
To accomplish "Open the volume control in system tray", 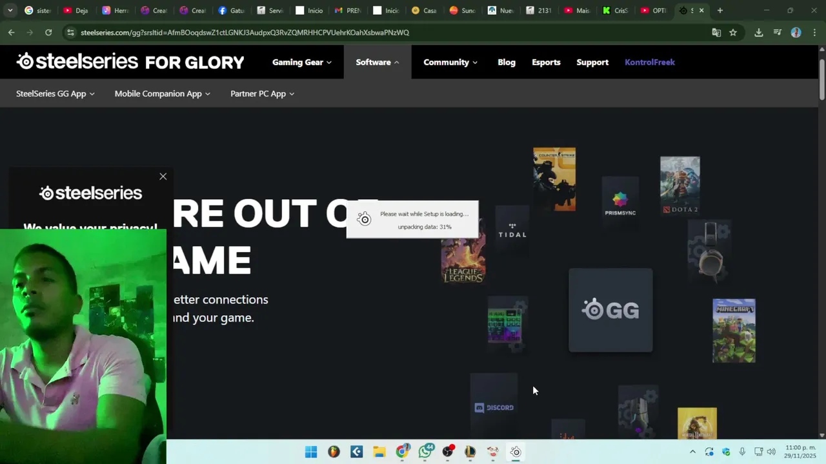I will (771, 452).
